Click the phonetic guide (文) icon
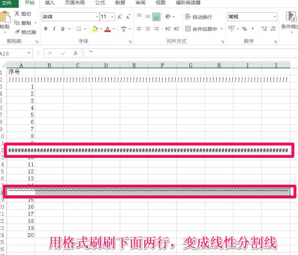The width and height of the screenshot is (298, 255). pyautogui.click(x=124, y=29)
